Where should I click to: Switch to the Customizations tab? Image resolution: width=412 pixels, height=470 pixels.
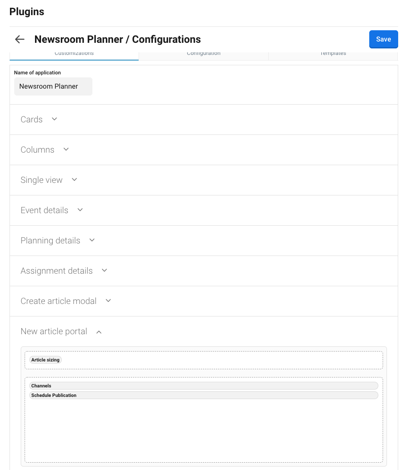pyautogui.click(x=74, y=54)
